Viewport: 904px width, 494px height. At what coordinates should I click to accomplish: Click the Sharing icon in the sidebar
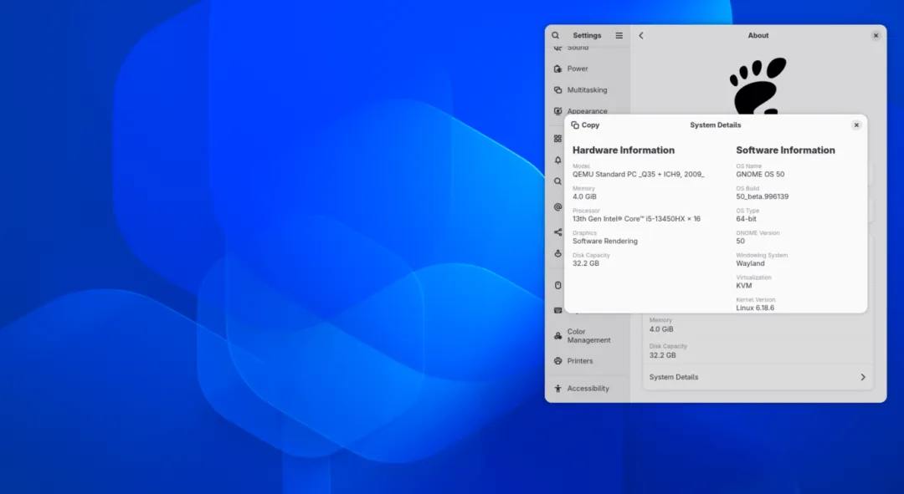pos(557,232)
